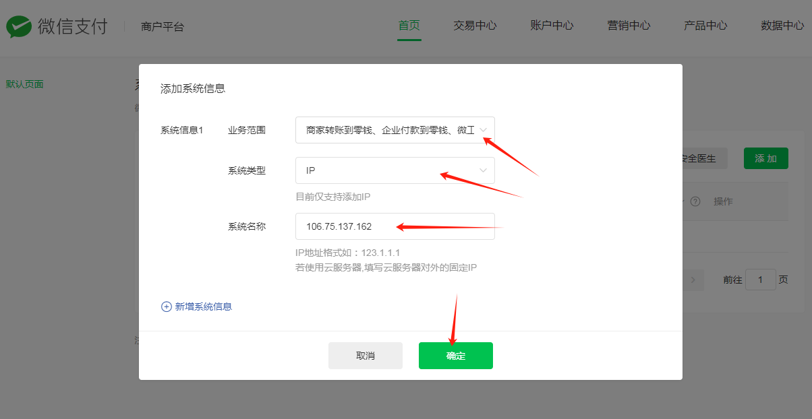Screen dimensions: 812x419
Task: Open the 系统类型 IP dropdown
Action: click(x=395, y=170)
